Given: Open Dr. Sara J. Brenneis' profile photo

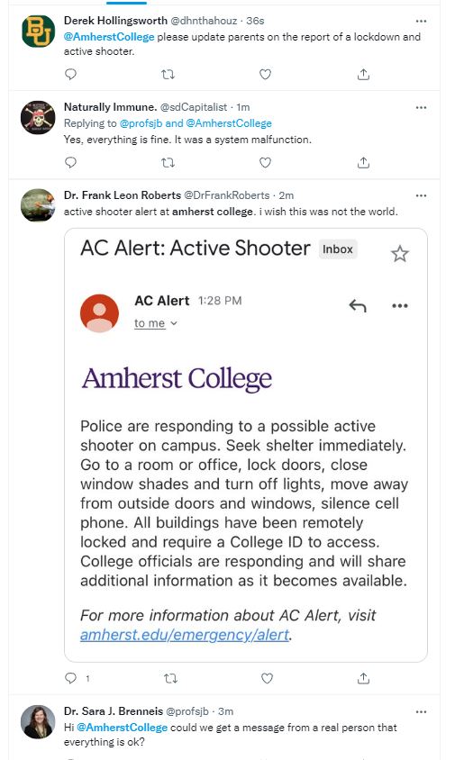Looking at the screenshot, I should tap(38, 721).
